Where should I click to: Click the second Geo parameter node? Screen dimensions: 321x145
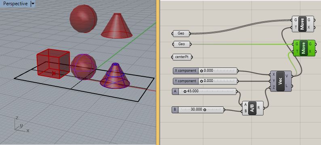[182, 44]
